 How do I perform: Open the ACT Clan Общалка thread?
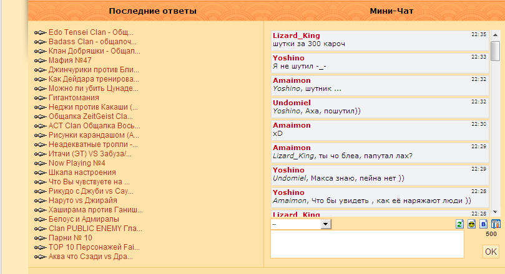pyautogui.click(x=94, y=126)
